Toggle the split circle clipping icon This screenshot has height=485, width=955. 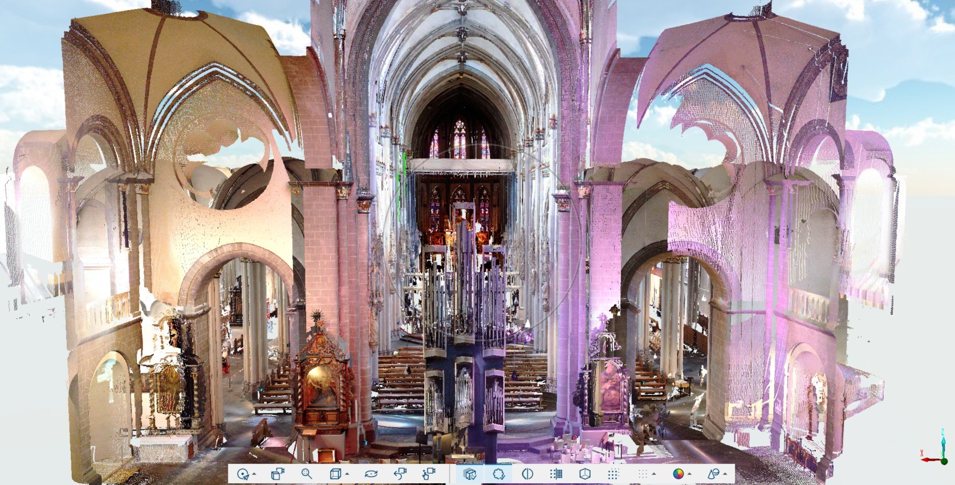[527, 474]
